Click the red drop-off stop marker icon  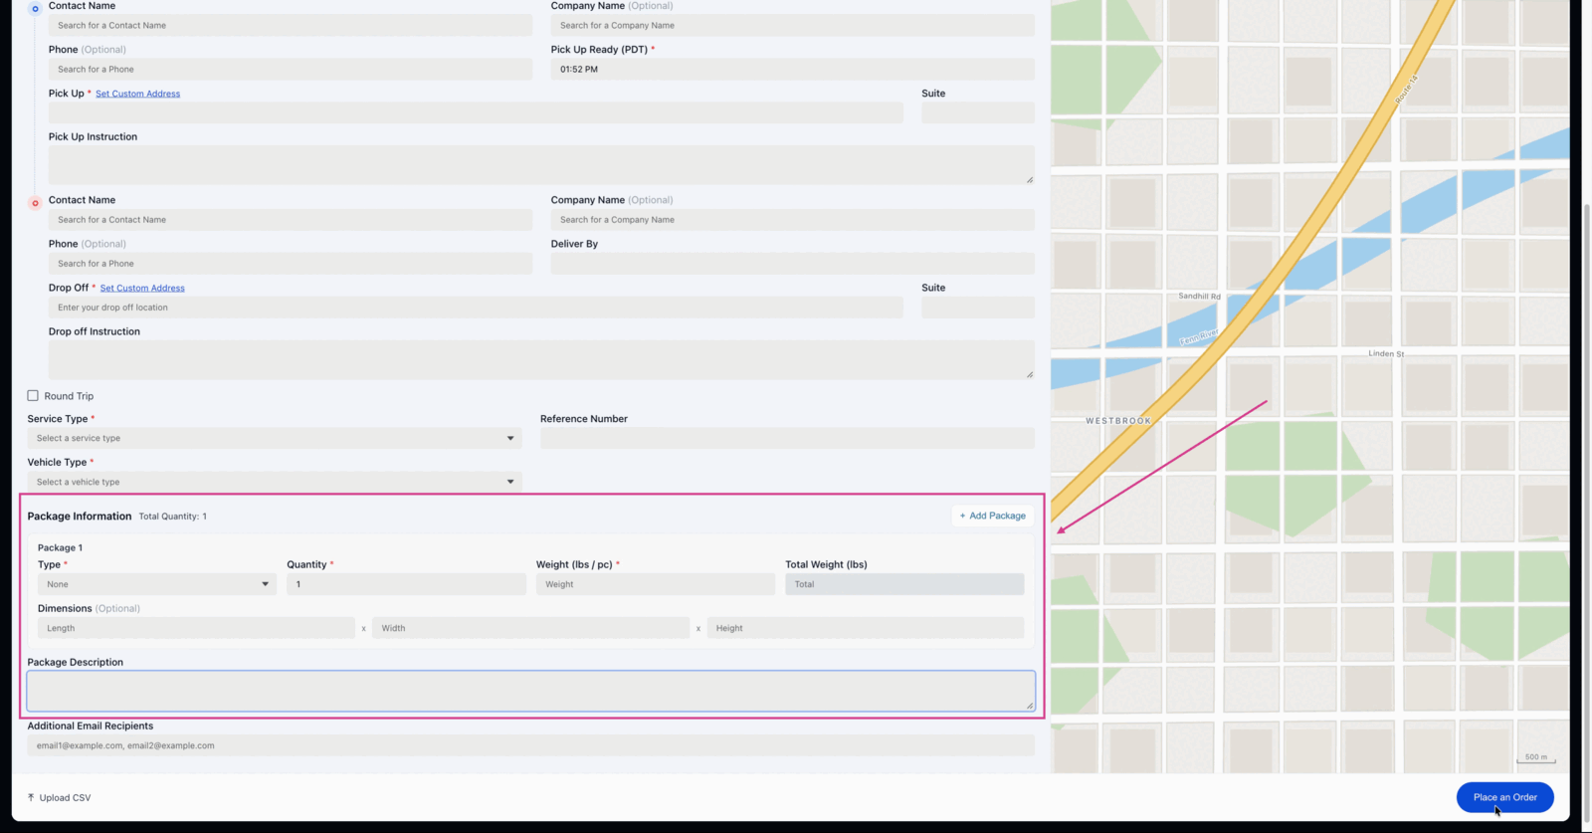pos(35,203)
